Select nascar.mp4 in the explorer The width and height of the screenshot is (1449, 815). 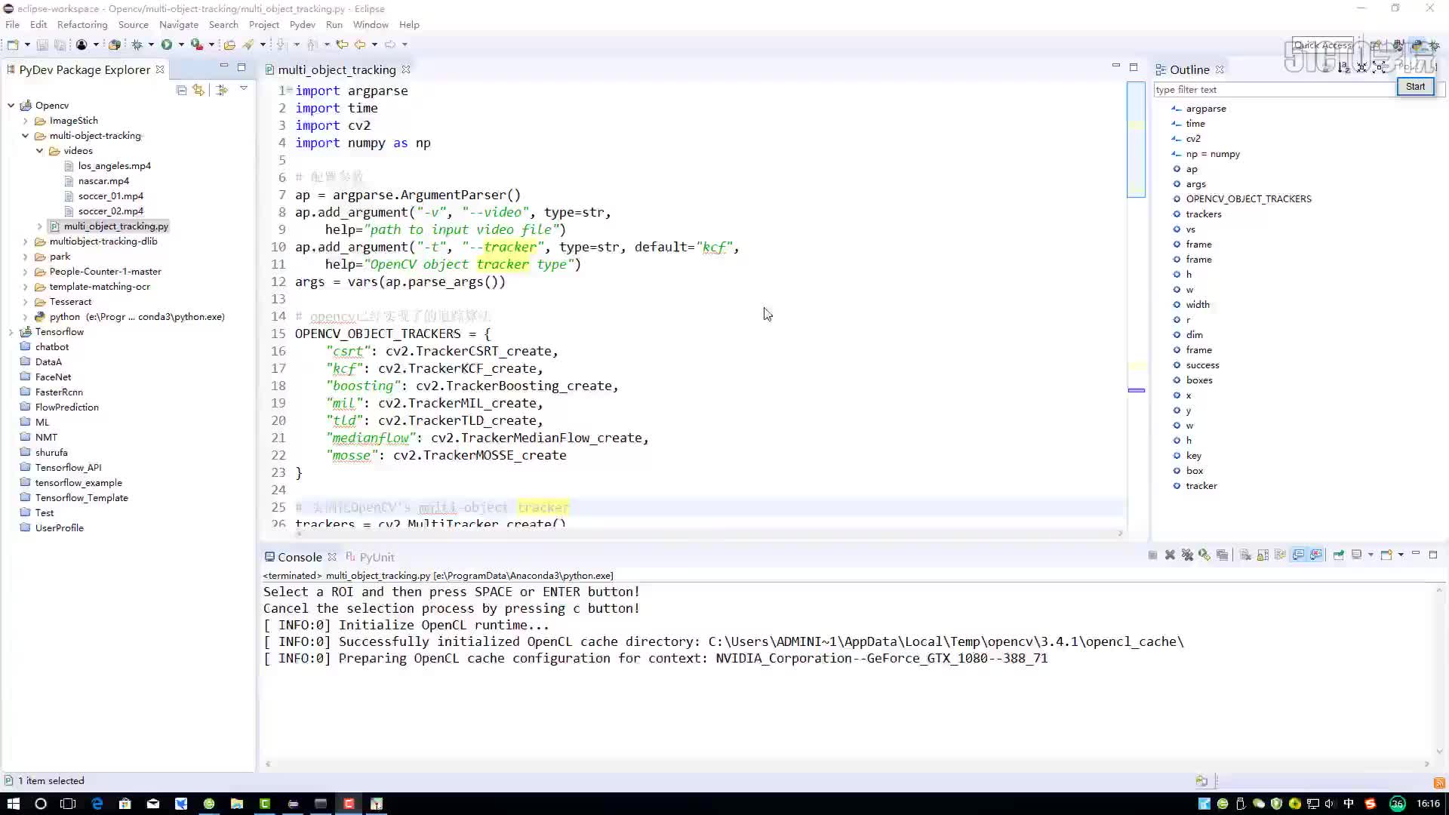pos(104,180)
